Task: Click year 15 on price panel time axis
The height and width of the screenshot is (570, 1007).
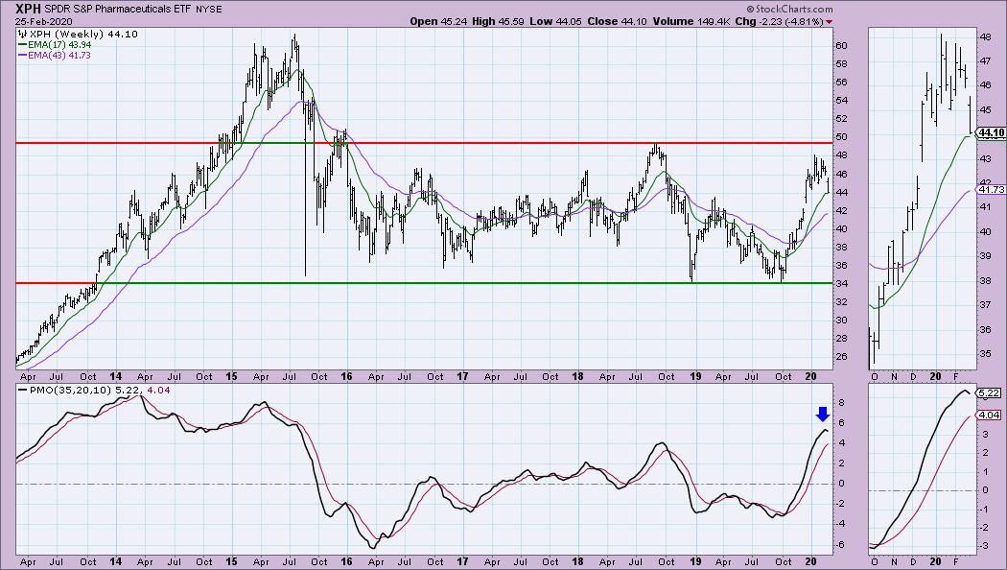Action: click(x=231, y=376)
